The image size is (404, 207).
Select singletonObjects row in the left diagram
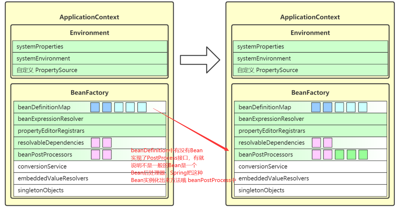[90, 190]
